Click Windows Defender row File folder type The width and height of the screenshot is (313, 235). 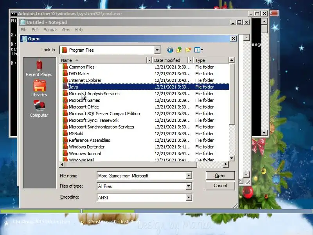[x=204, y=146]
